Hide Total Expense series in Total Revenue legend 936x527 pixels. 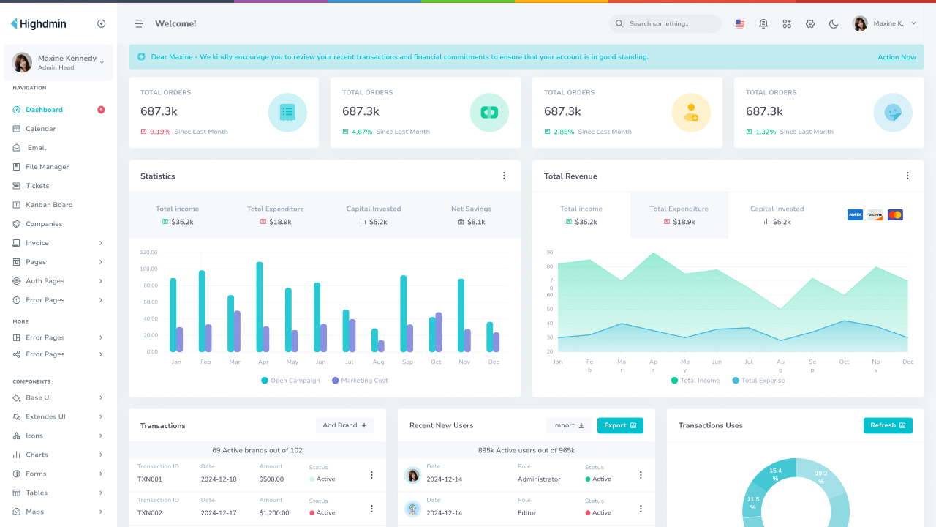pos(758,381)
